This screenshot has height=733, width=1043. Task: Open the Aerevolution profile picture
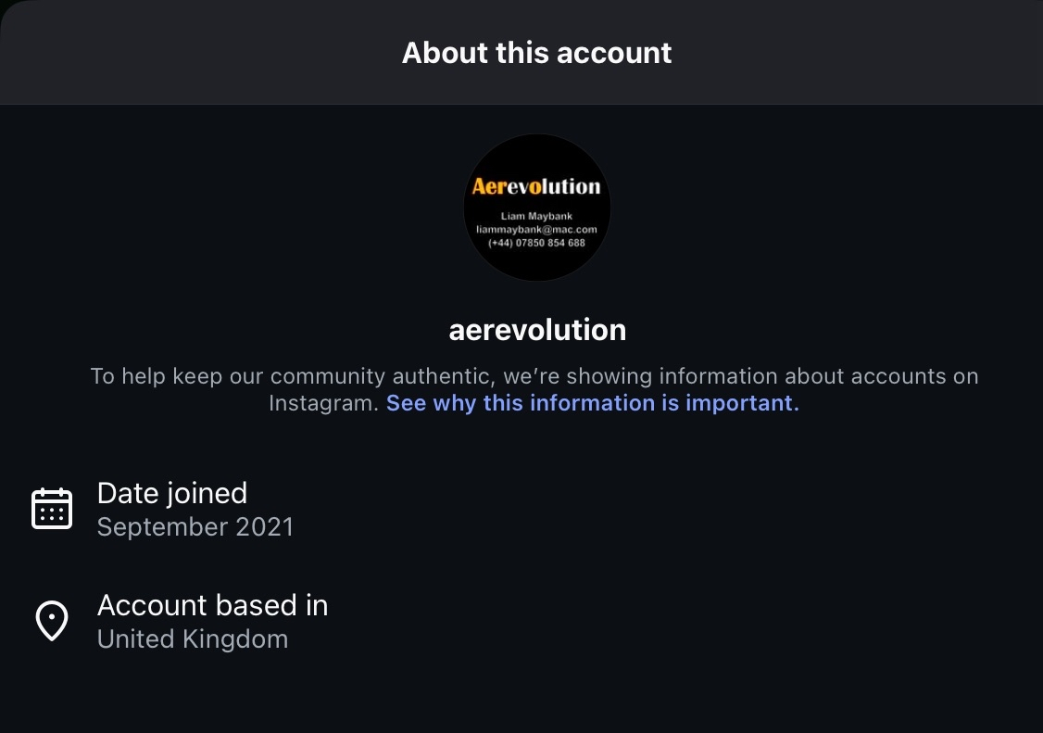coord(537,208)
